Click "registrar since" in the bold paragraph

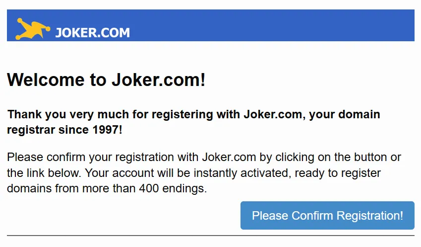[x=48, y=130]
